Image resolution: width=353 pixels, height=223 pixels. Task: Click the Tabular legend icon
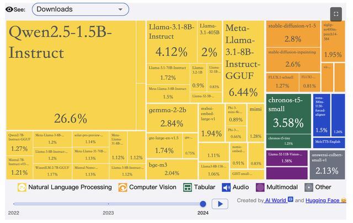tap(188, 187)
